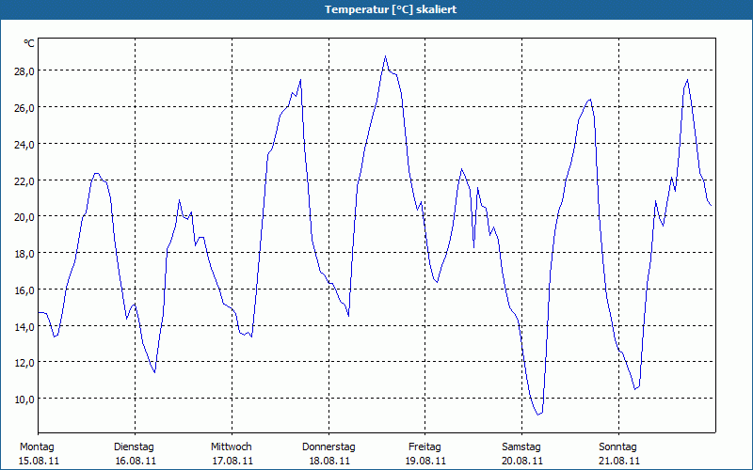The width and height of the screenshot is (753, 470).
Task: Click the 18.08.11 date label
Action: pos(329,462)
